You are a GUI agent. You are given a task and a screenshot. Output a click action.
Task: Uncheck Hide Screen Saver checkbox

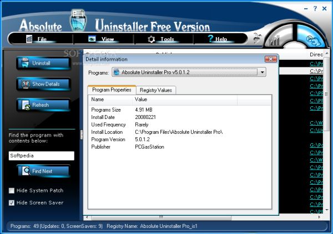pyautogui.click(x=12, y=203)
